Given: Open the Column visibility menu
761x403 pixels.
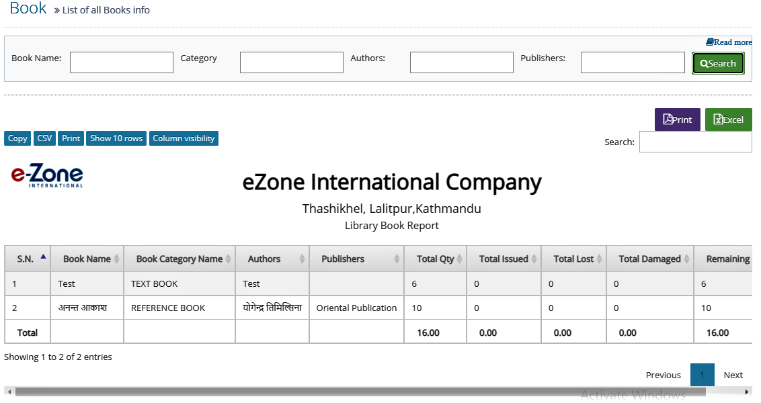Looking at the screenshot, I should 184,138.
